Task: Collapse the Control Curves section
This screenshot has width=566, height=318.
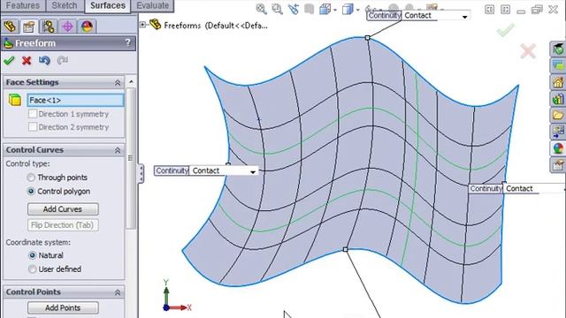Action: [118, 150]
